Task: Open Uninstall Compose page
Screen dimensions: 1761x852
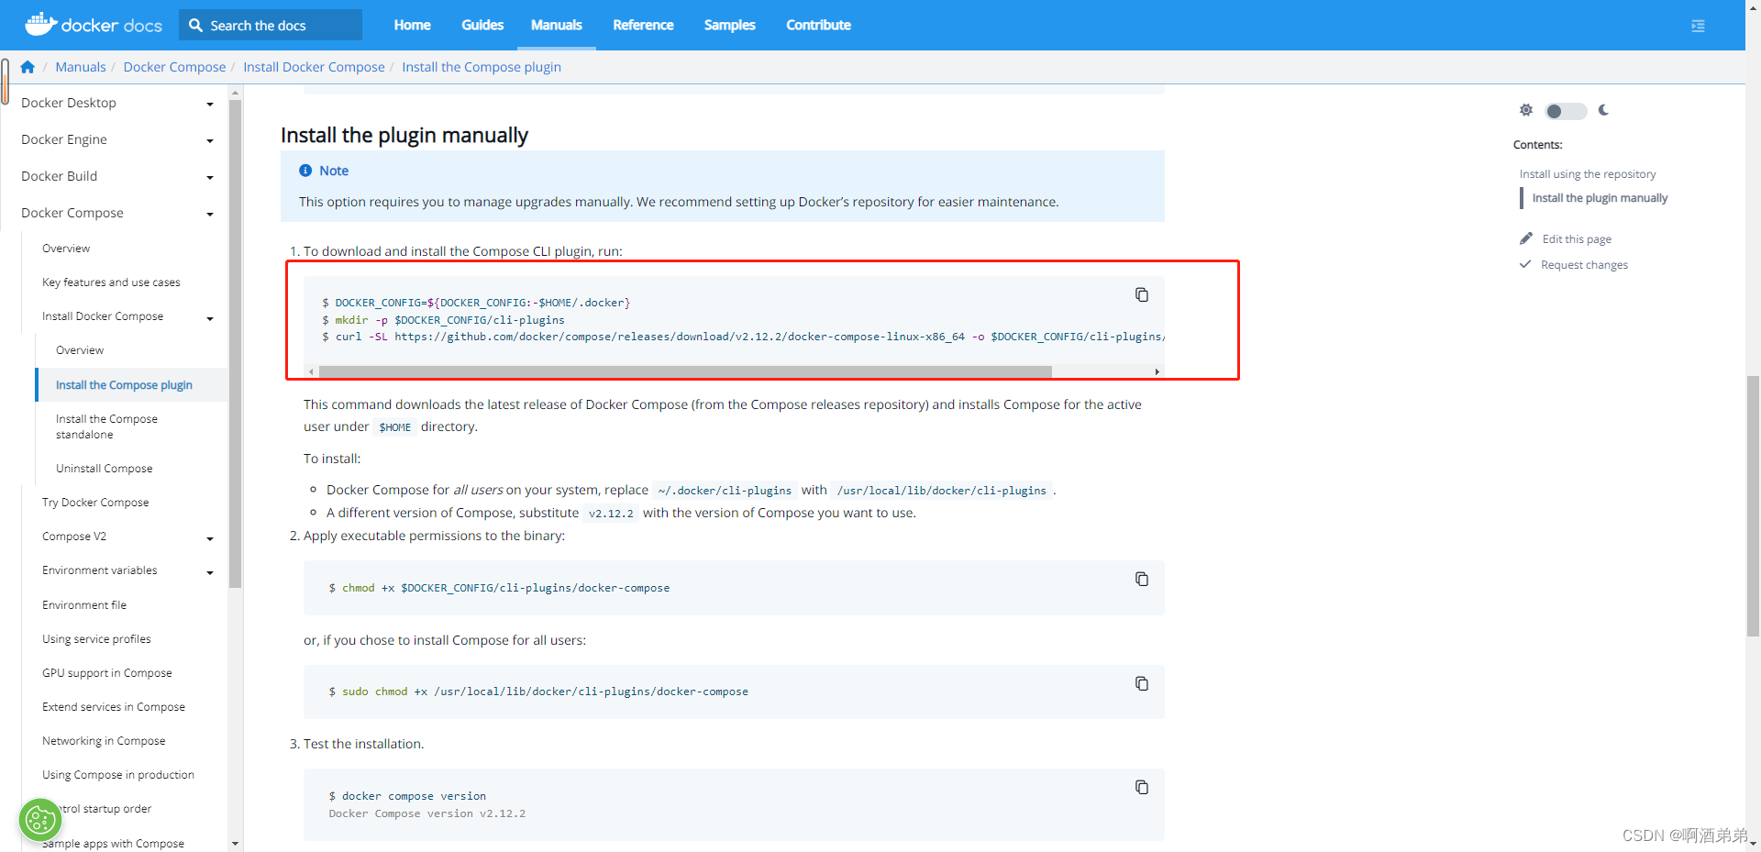Action: tap(105, 469)
